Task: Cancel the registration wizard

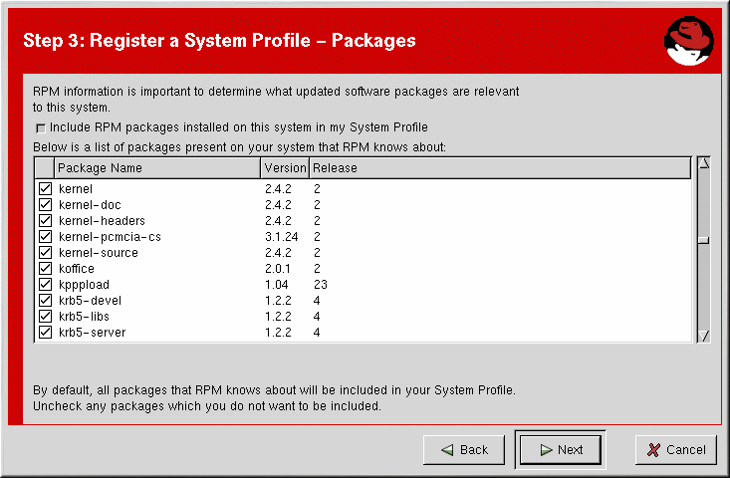Action: click(x=675, y=449)
